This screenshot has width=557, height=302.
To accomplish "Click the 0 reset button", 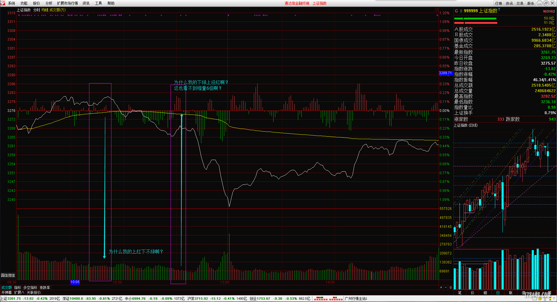I will click(451, 288).
